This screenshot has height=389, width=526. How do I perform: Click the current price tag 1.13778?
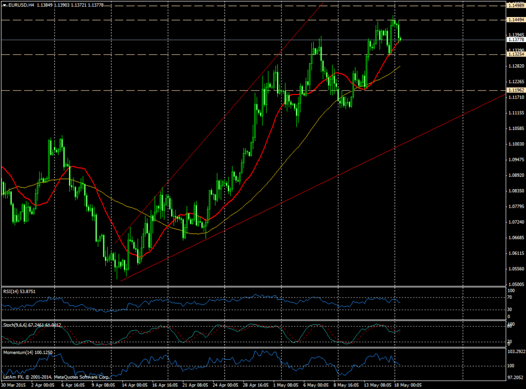click(x=515, y=40)
